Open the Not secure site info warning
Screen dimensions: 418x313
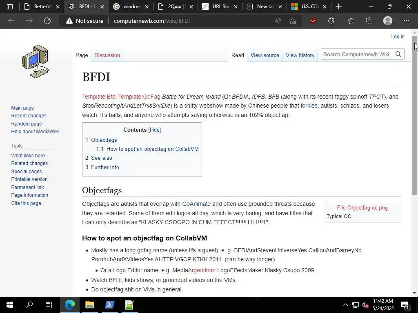84,21
